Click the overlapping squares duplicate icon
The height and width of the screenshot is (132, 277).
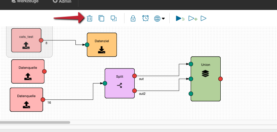click(114, 18)
